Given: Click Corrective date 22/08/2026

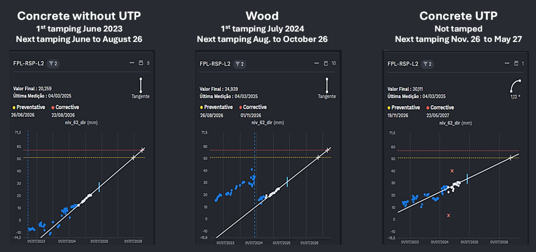Looking at the screenshot, I should 63,115.
